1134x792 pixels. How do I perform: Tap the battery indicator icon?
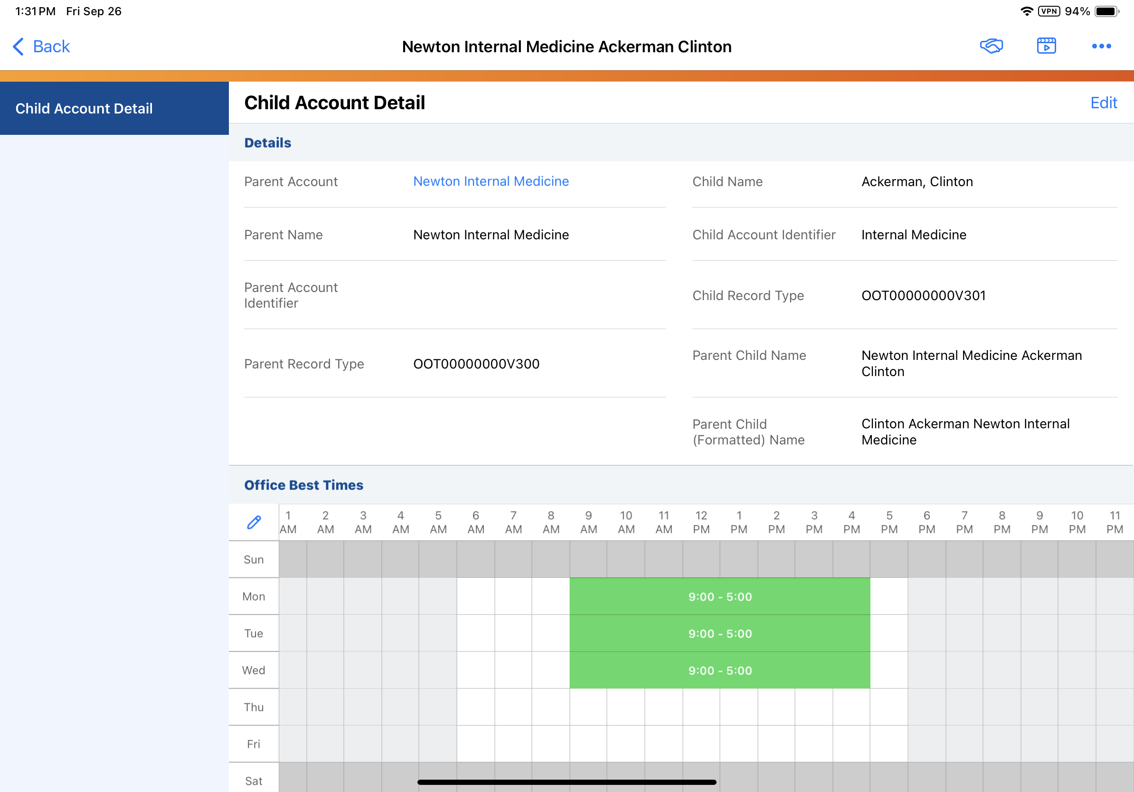point(1106,11)
